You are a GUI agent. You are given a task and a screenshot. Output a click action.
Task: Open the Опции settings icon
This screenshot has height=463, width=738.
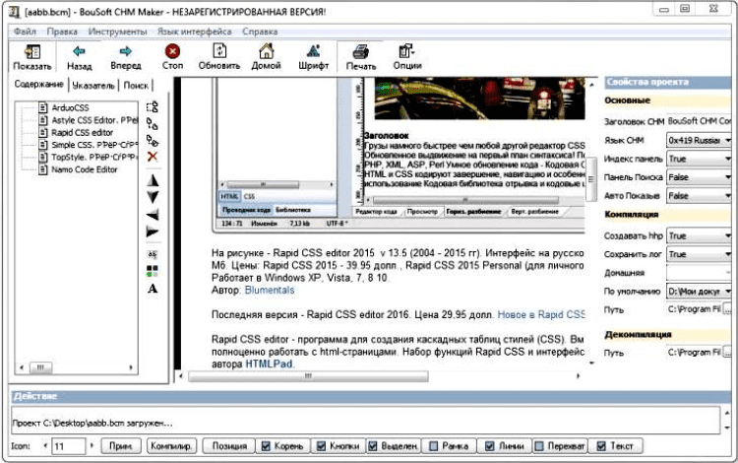click(x=406, y=50)
